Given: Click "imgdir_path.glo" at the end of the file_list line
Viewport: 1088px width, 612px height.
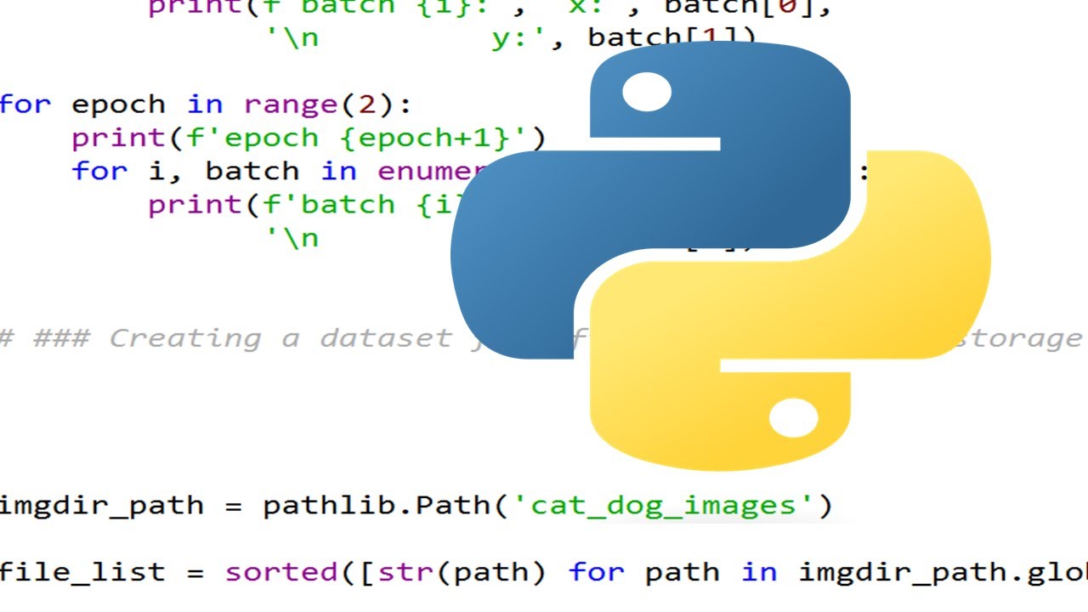Looking at the screenshot, I should (943, 572).
